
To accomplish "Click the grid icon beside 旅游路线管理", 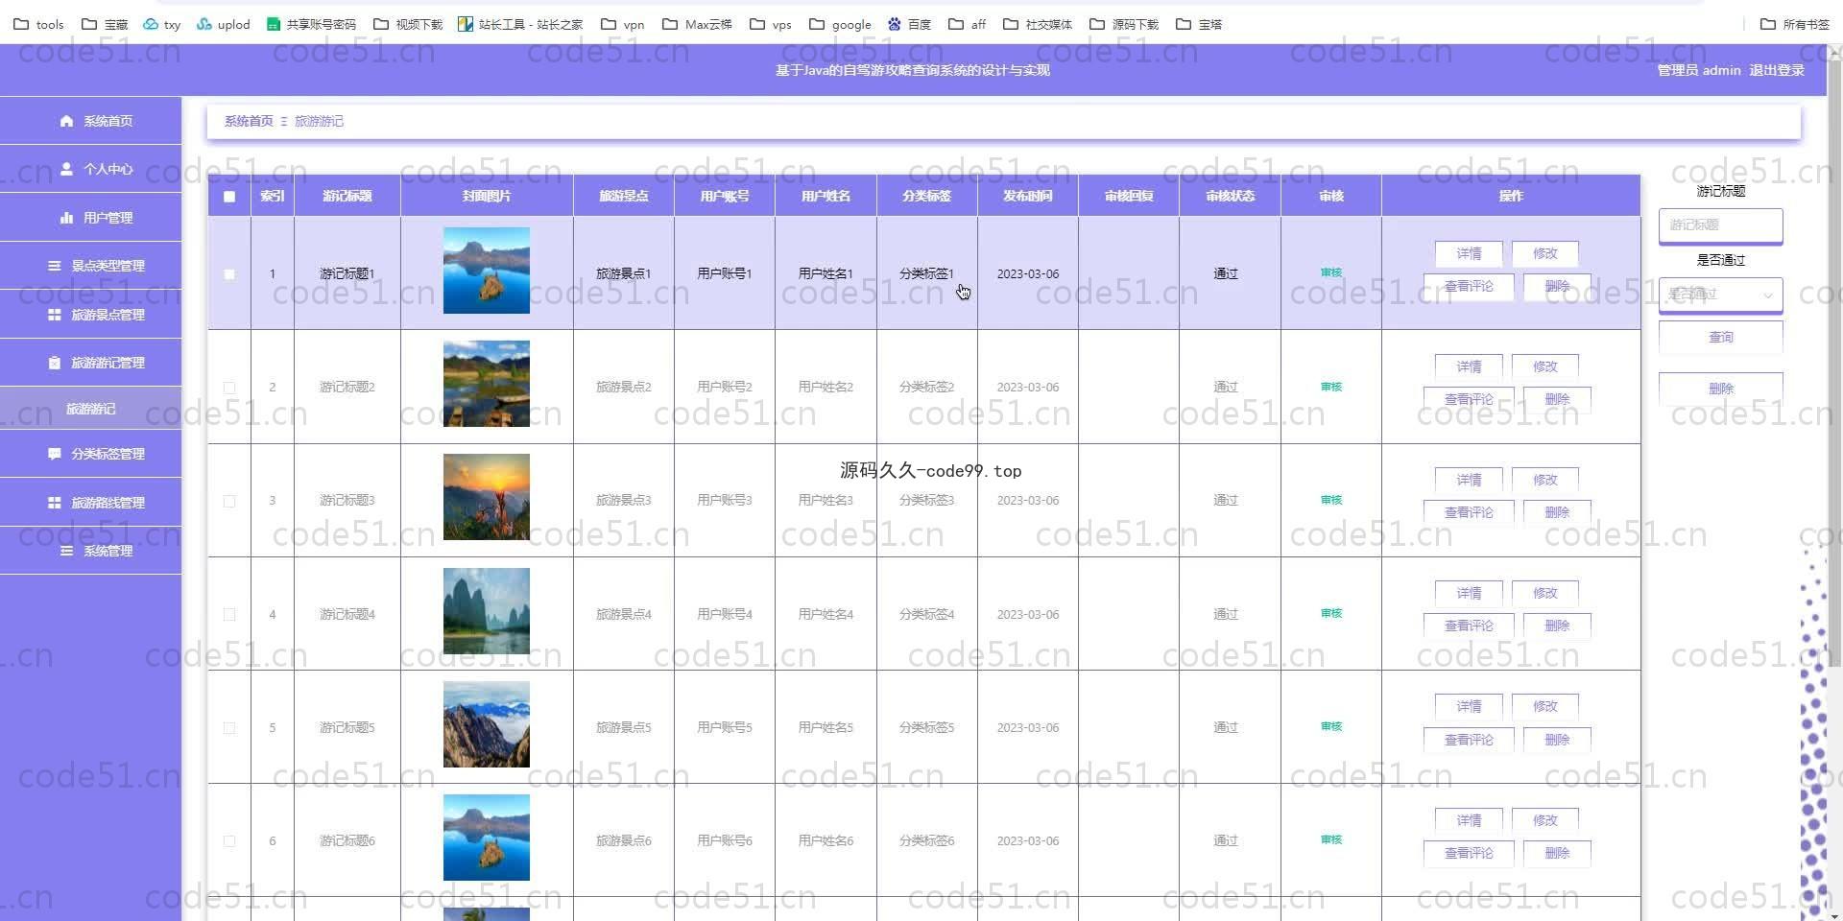I will pos(55,503).
